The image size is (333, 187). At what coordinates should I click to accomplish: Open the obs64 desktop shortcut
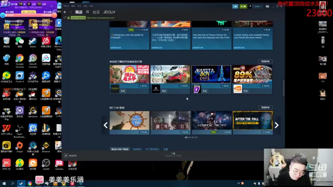(46, 165)
